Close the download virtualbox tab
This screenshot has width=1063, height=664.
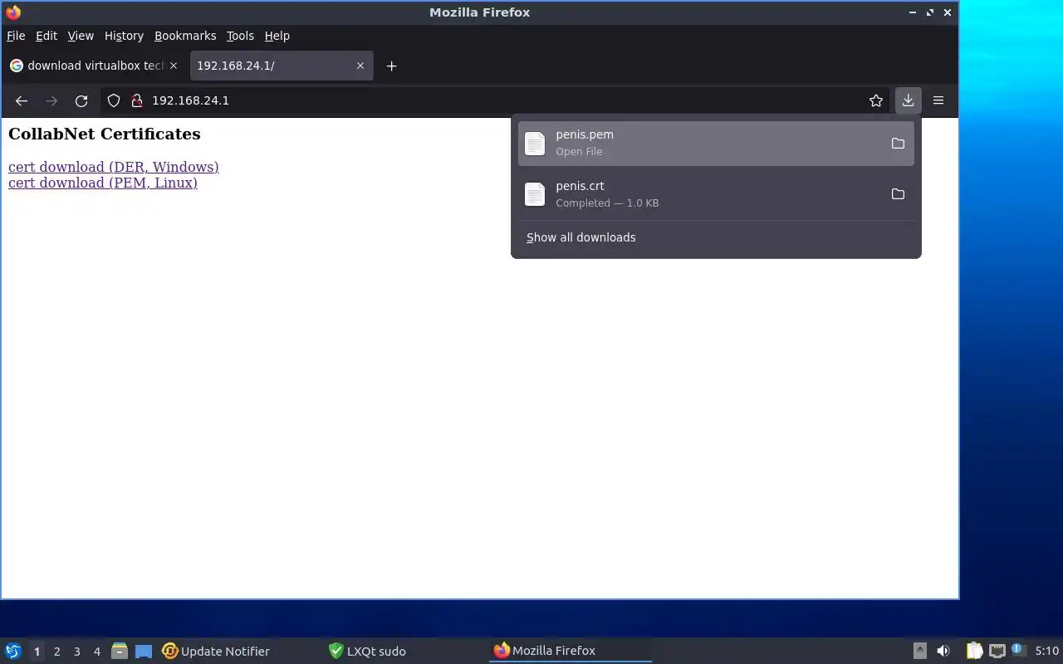[x=173, y=66]
